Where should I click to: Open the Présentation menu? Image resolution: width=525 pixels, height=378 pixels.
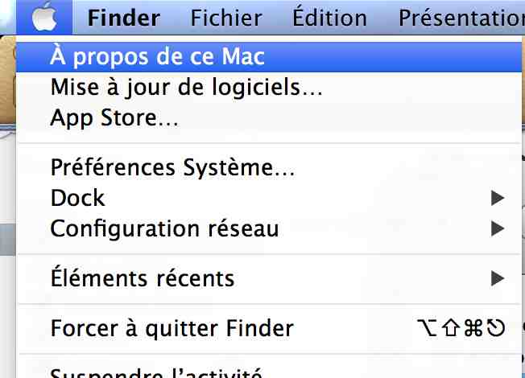461,17
